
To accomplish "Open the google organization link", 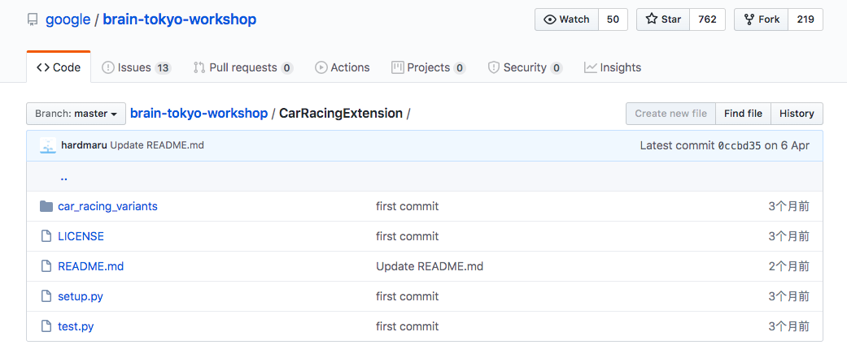I will (68, 19).
